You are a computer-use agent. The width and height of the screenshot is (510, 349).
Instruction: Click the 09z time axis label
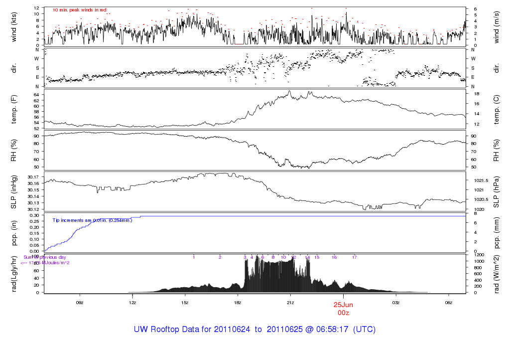[80, 302]
